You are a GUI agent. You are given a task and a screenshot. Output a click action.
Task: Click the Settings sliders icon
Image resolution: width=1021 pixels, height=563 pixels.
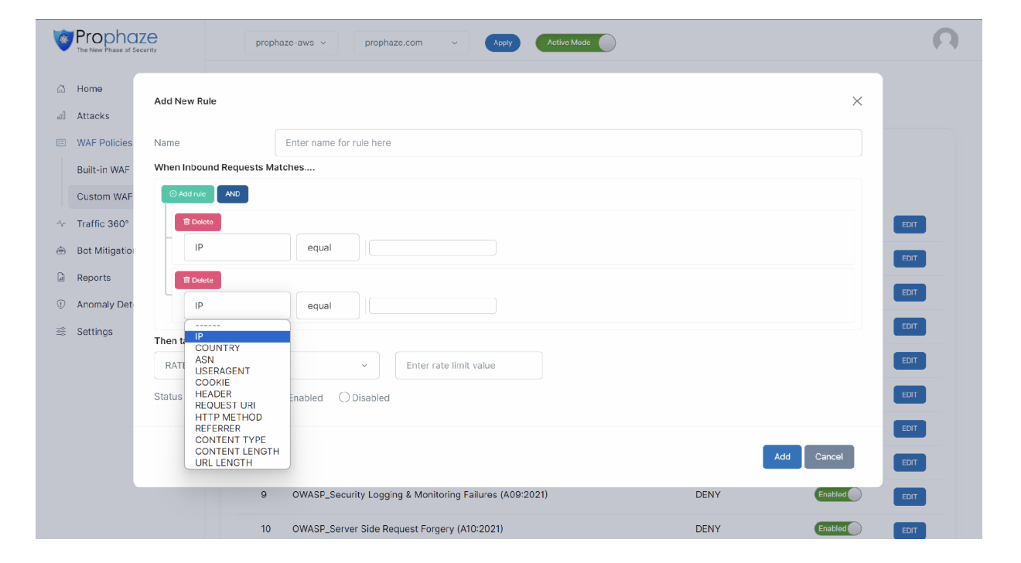tap(61, 332)
